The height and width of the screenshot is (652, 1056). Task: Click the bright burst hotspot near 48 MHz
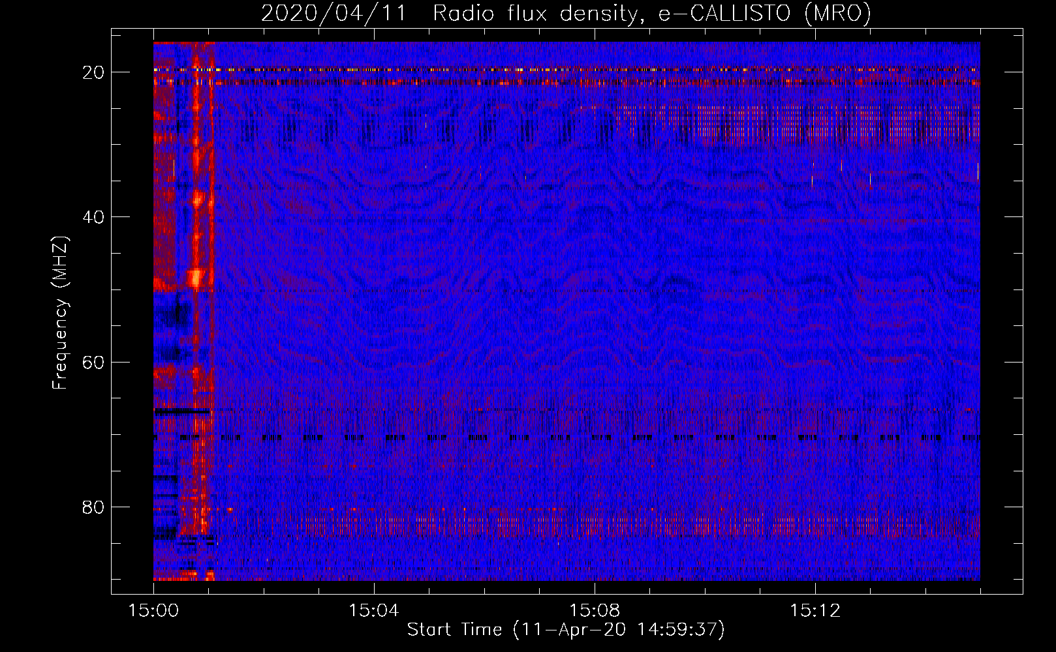pyautogui.click(x=196, y=278)
